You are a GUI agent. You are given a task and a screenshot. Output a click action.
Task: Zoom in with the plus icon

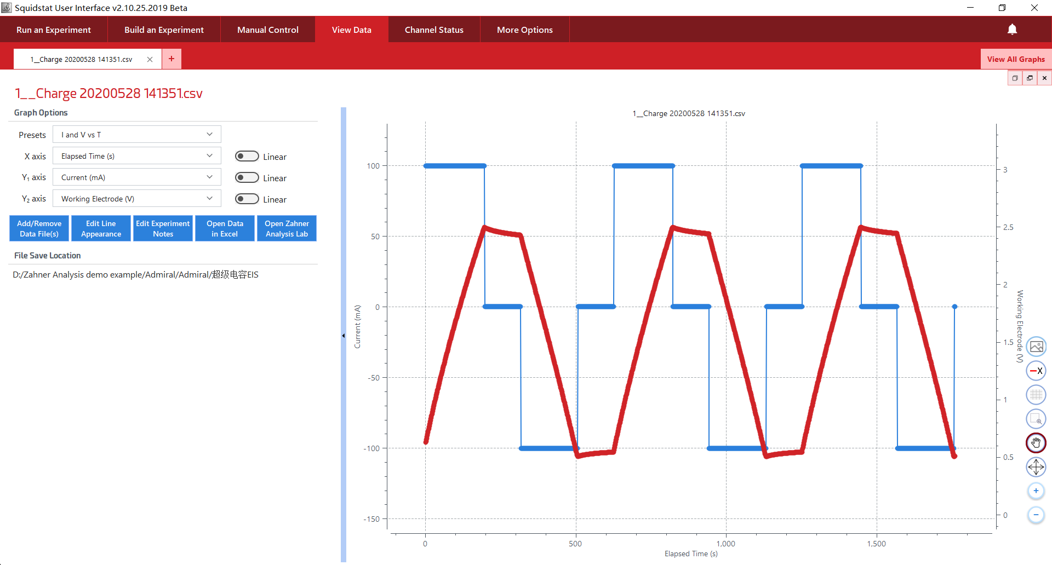tap(1036, 491)
